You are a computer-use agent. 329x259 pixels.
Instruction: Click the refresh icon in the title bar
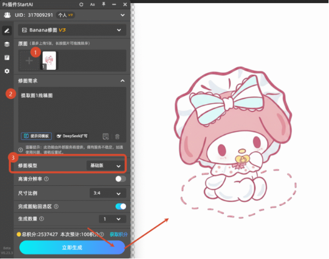coord(81,5)
